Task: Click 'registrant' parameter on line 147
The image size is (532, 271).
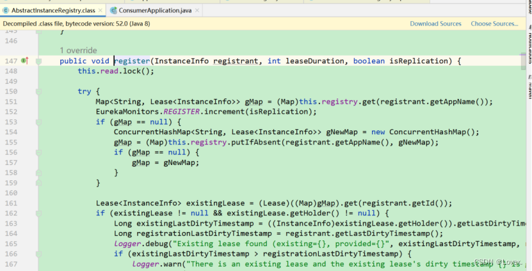Action: tap(236, 61)
